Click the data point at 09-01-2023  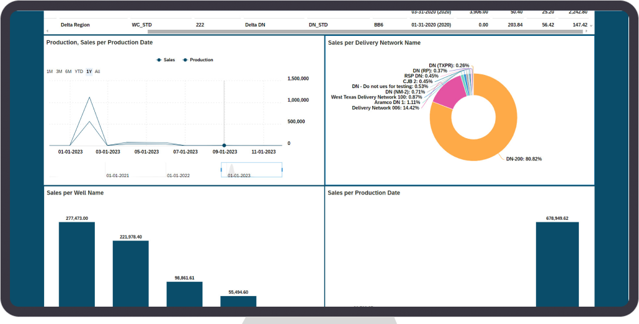224,146
